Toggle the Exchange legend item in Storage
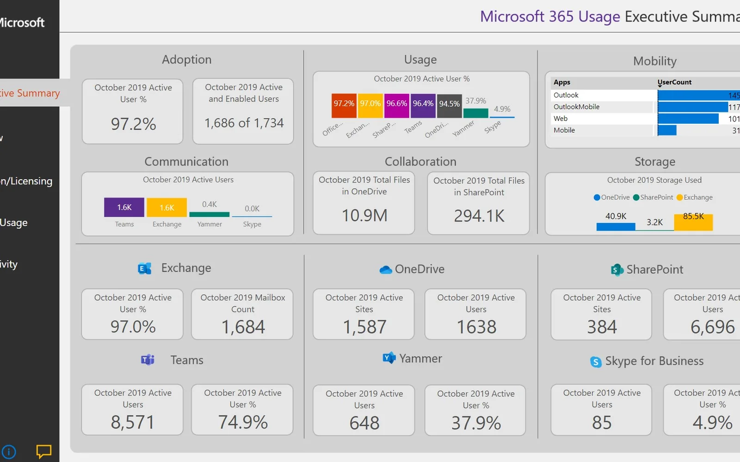 pyautogui.click(x=695, y=197)
